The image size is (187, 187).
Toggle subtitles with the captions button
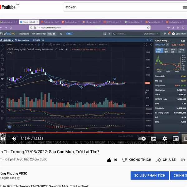pyautogui.click(x=153, y=139)
